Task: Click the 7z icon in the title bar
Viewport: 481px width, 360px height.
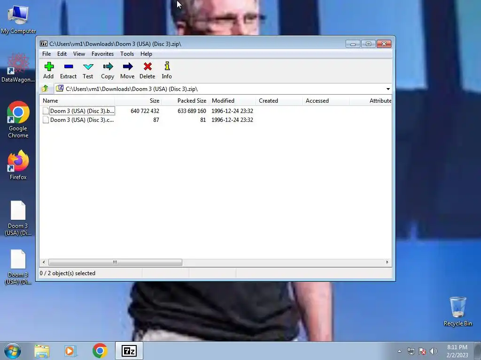Action: [44, 44]
